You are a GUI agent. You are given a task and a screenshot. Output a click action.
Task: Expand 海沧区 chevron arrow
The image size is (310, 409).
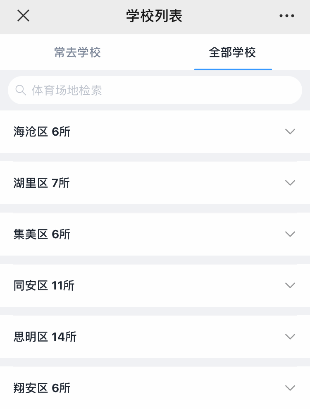click(290, 132)
